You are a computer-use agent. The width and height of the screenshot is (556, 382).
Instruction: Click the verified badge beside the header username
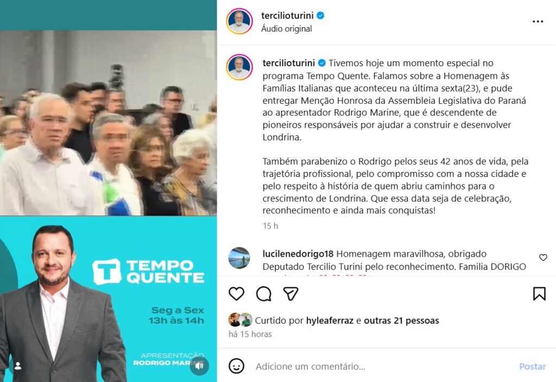320,16
